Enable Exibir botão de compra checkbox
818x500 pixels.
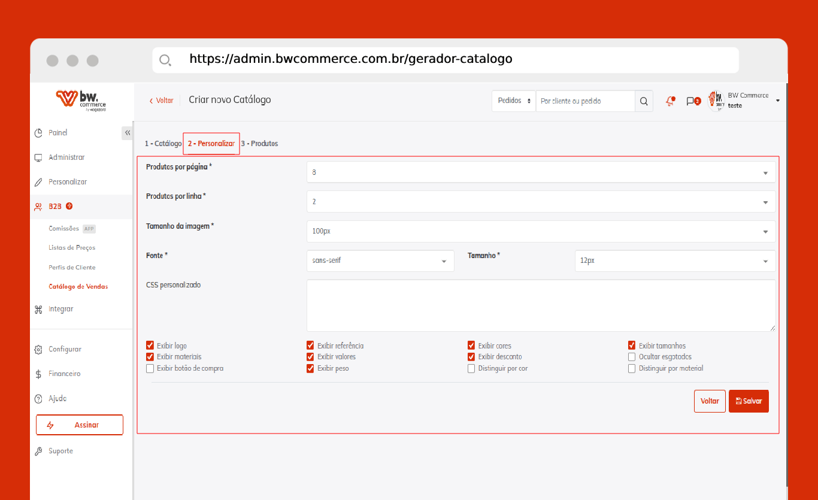tap(150, 369)
